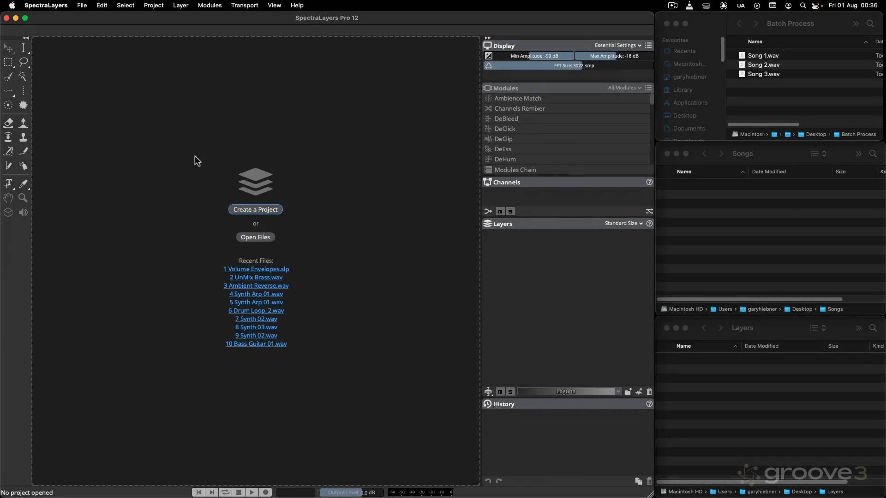The height and width of the screenshot is (498, 886).
Task: Select the Zoom magnifier tool
Action: (x=23, y=198)
